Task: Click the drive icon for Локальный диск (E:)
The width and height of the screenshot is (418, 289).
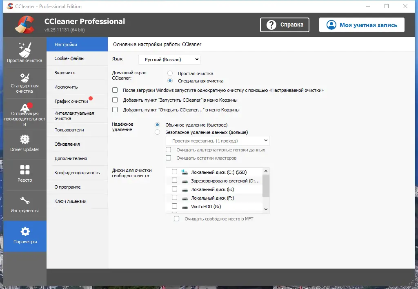Action: click(x=185, y=190)
